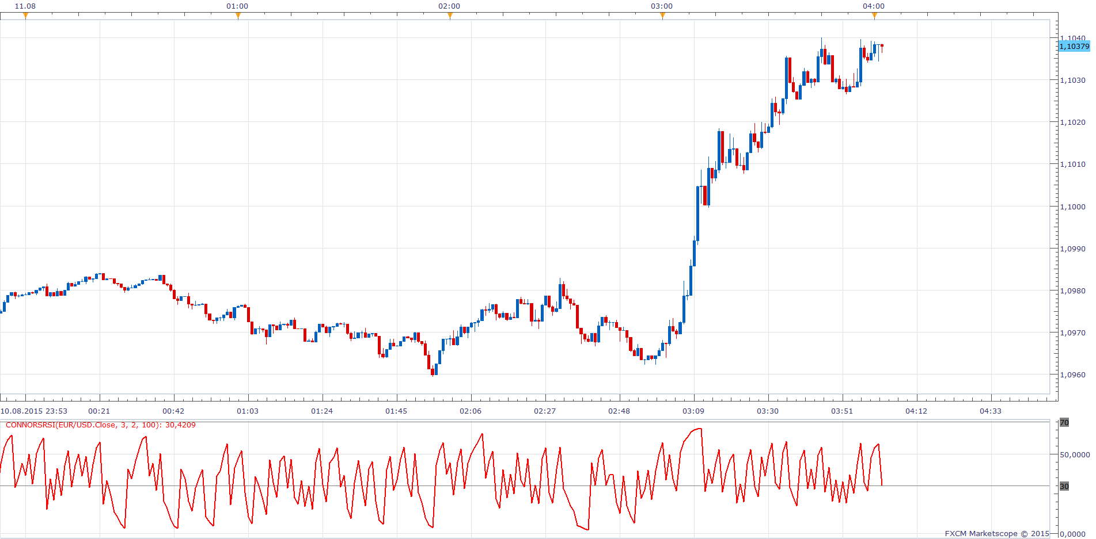The image size is (1096, 539).
Task: Click the 03:30 time axis label
Action: tap(768, 411)
